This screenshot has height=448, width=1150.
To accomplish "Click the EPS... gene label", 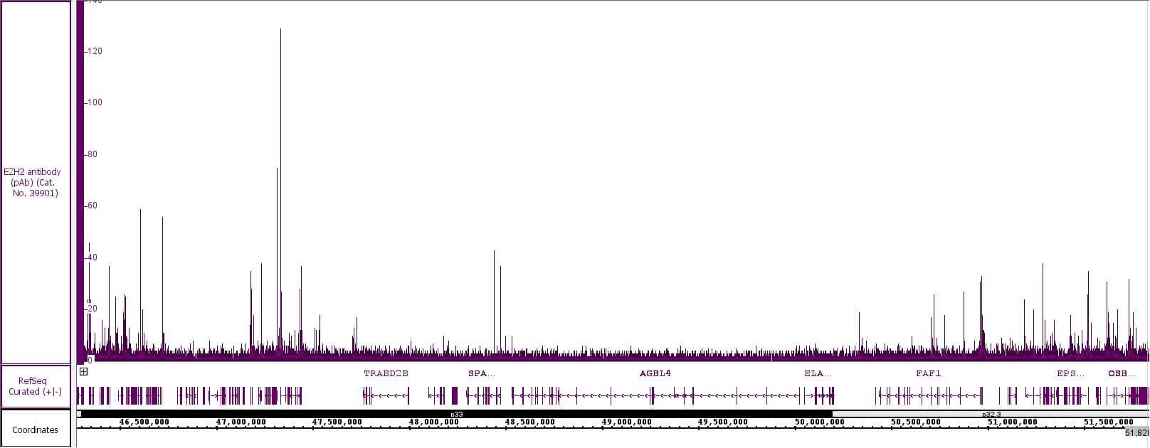I will pyautogui.click(x=1070, y=373).
